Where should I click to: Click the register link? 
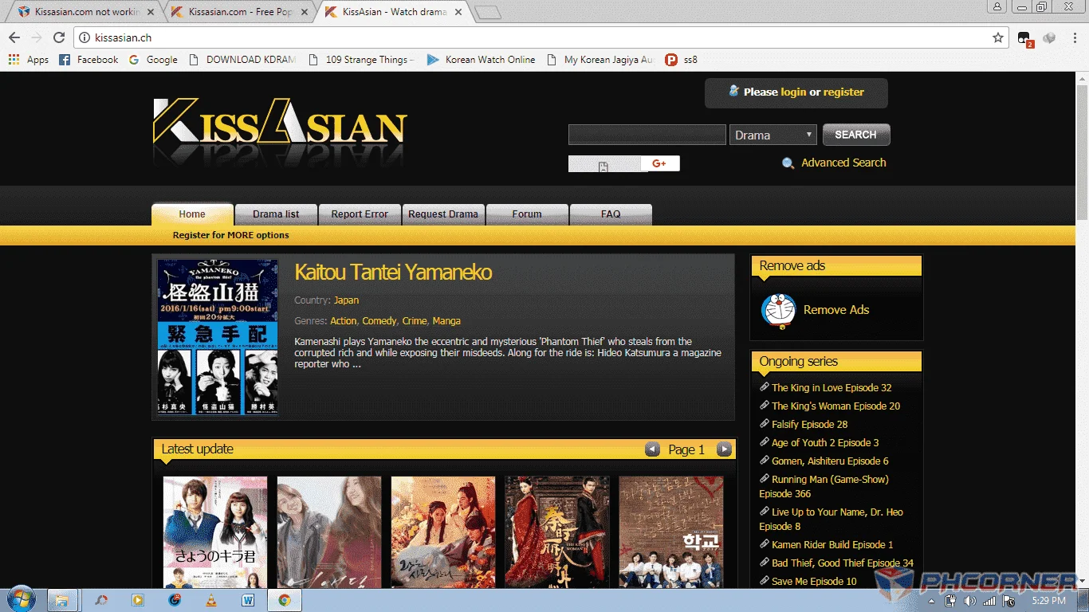tap(843, 92)
